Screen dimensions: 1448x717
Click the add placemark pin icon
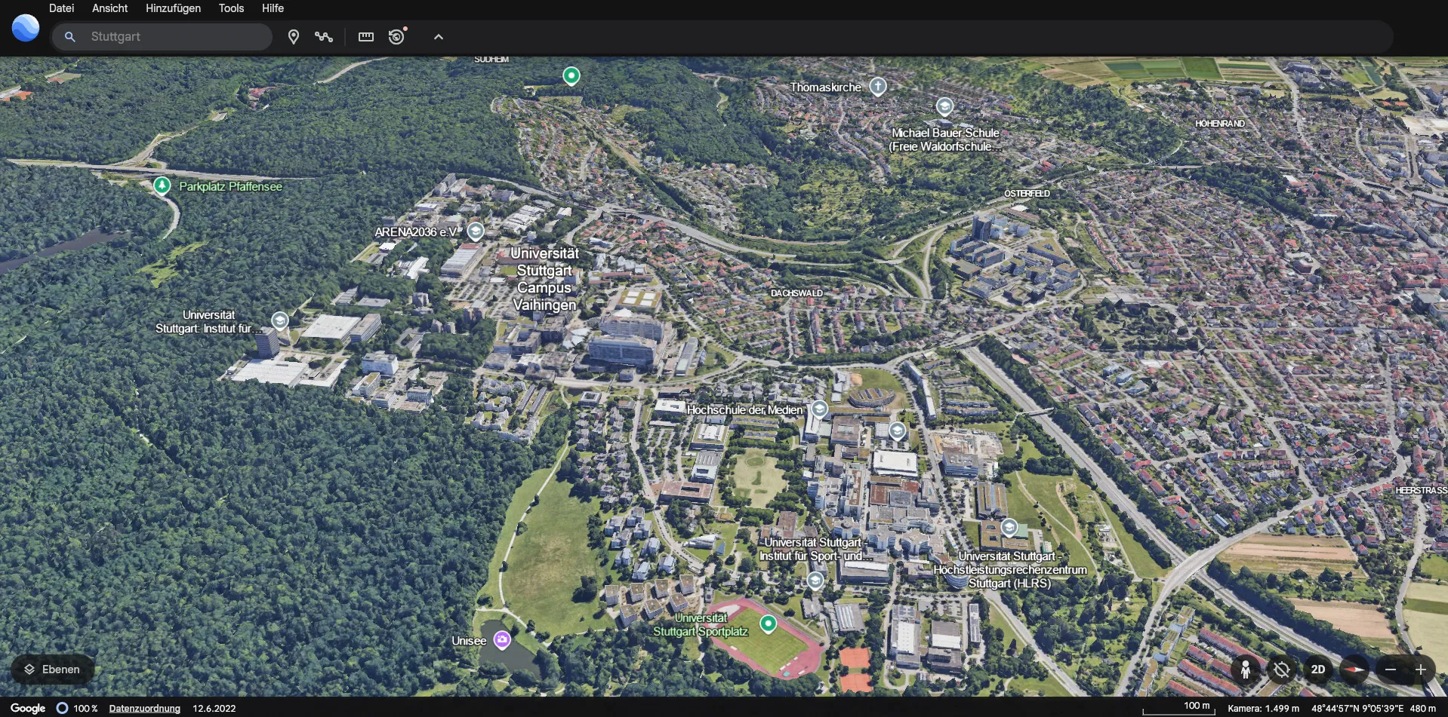click(294, 37)
